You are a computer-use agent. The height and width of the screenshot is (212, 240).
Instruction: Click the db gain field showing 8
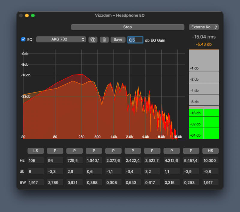pos(36,171)
